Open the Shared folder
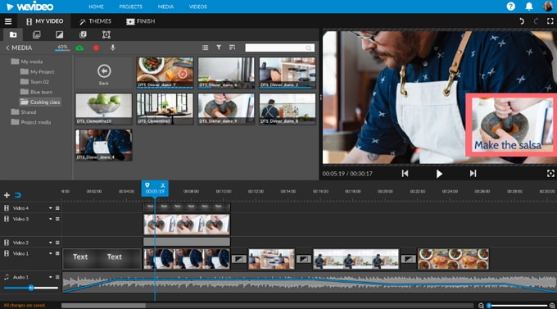The height and width of the screenshot is (309, 557). point(24,112)
